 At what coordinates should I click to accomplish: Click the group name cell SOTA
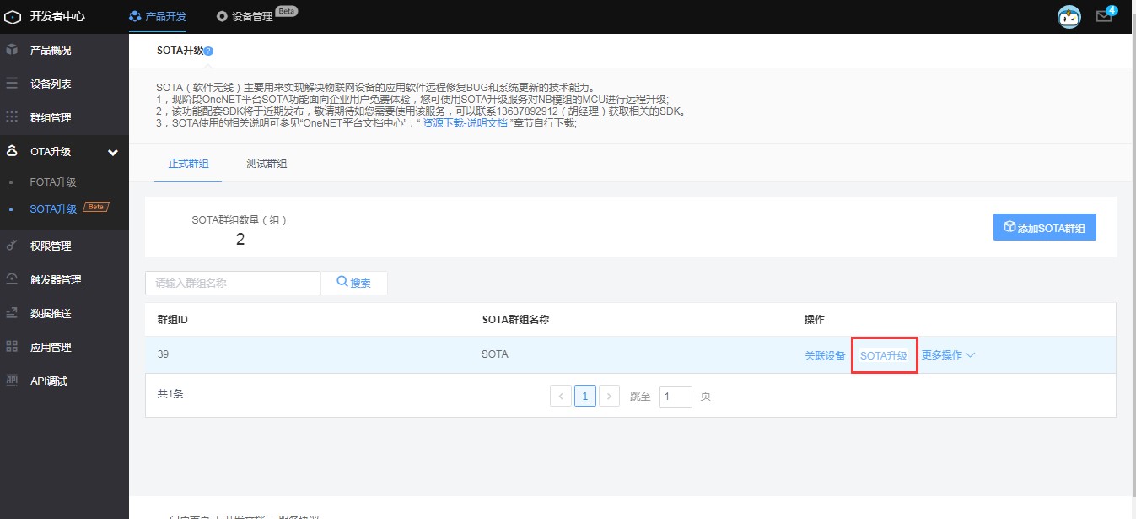point(495,354)
